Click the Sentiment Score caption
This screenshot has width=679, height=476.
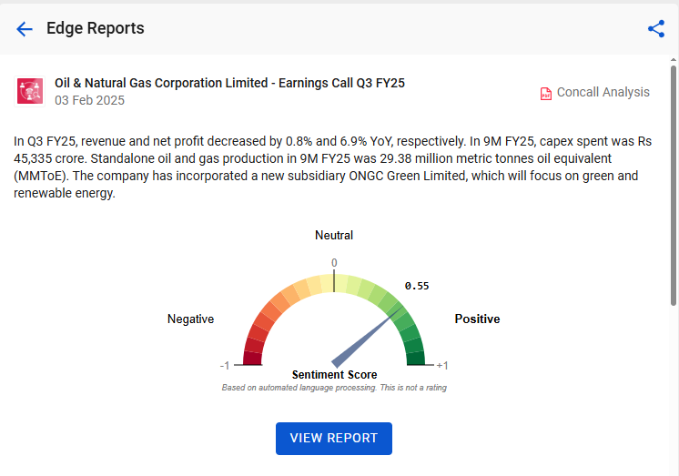coord(334,375)
